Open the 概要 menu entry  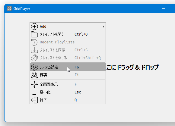pyautogui.click(x=68, y=75)
